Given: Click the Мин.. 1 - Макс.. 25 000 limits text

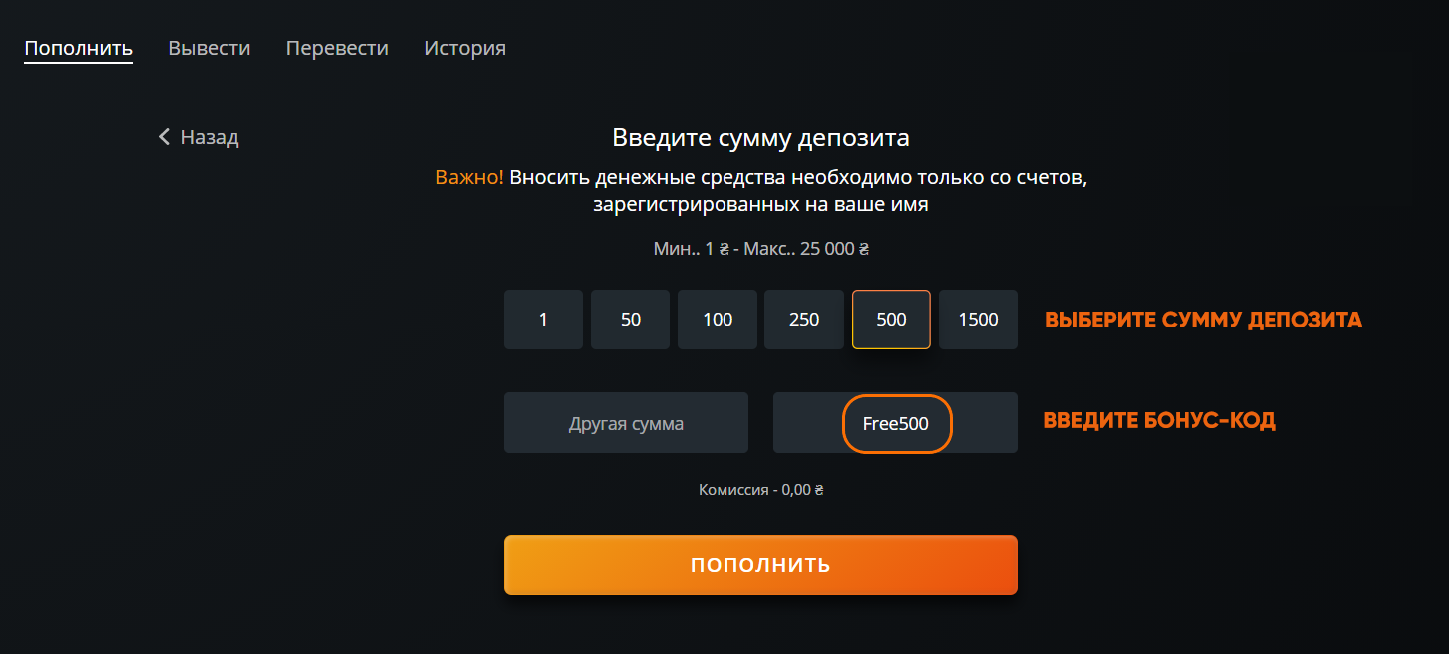Looking at the screenshot, I should [x=761, y=249].
